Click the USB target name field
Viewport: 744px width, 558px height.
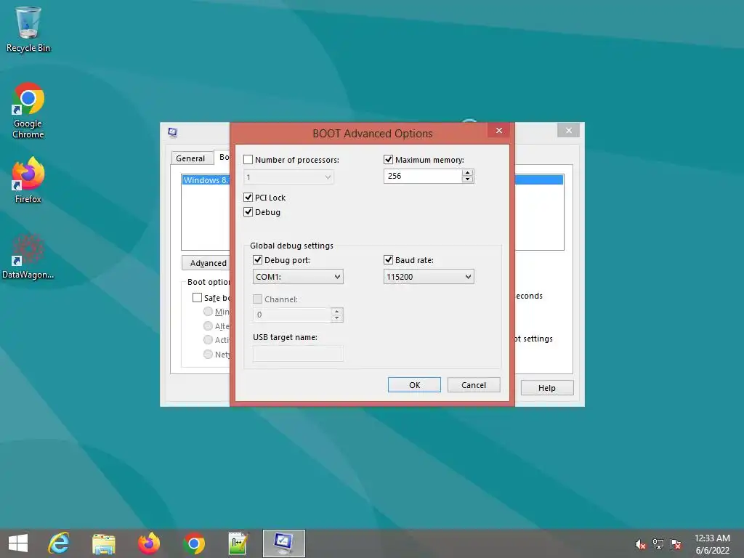(x=298, y=354)
